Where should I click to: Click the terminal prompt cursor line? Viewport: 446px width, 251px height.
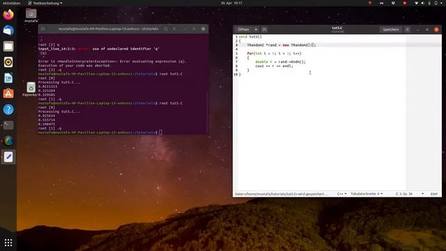point(100,132)
